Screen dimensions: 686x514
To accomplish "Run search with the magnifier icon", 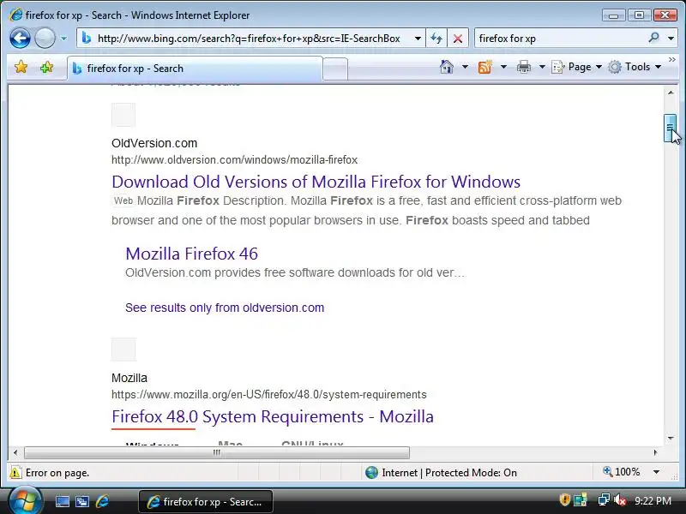I will pyautogui.click(x=653, y=38).
